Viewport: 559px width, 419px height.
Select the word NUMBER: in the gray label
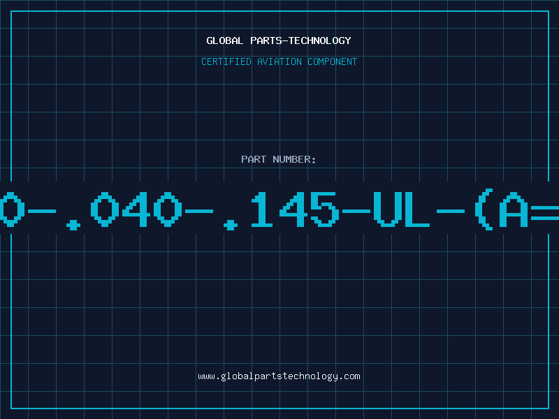(x=294, y=159)
